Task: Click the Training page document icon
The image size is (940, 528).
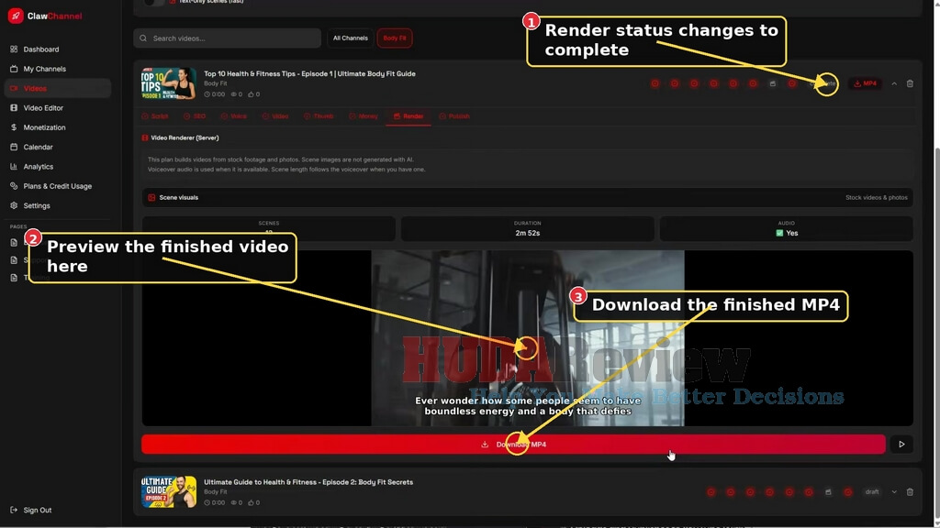Action: coord(14,278)
